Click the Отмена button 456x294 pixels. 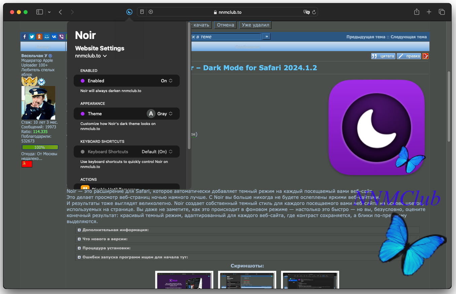(225, 25)
